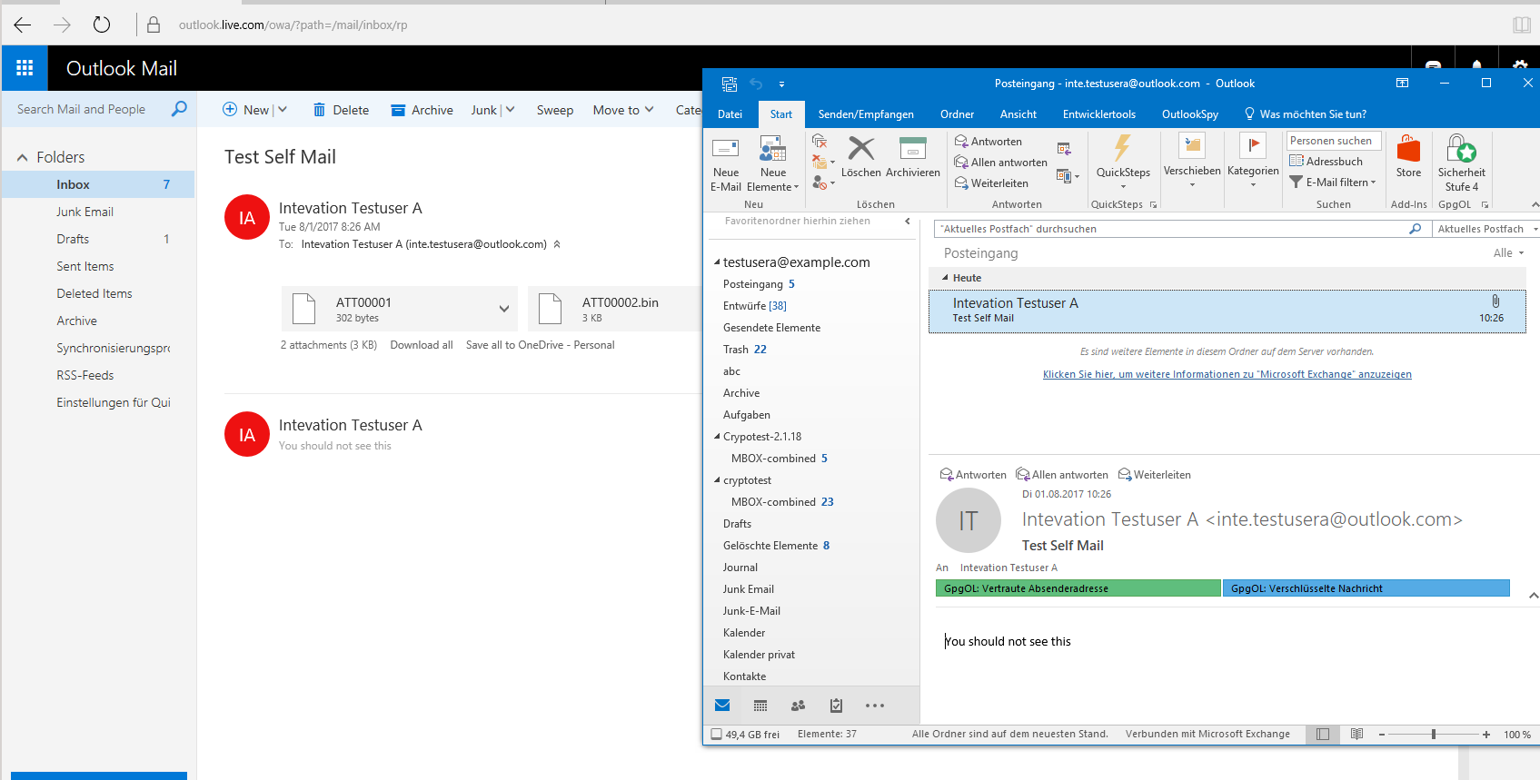
Task: Open the People view icon in navigation bar
Action: [799, 706]
